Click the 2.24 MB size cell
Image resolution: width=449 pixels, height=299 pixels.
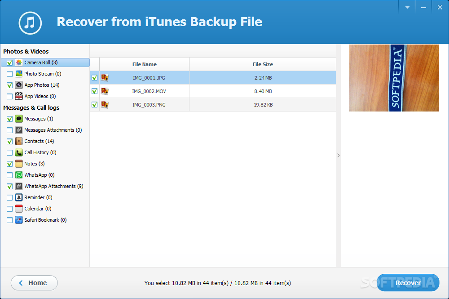(263, 78)
